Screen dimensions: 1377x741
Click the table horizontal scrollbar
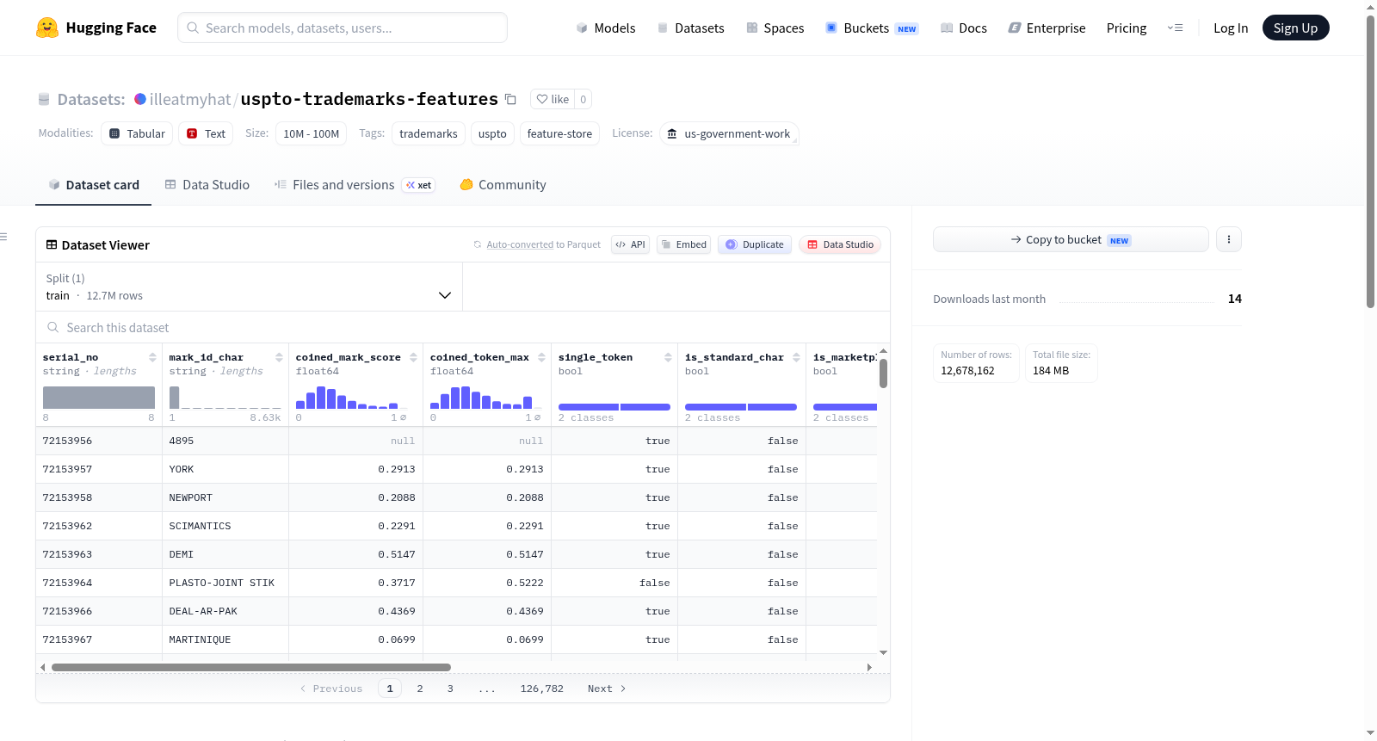point(251,667)
